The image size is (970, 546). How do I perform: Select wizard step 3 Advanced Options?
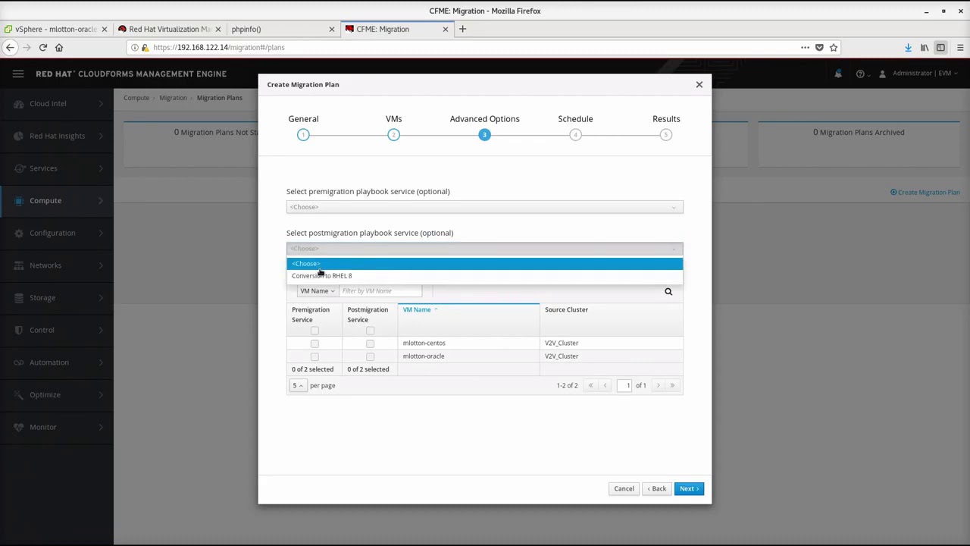(x=484, y=134)
